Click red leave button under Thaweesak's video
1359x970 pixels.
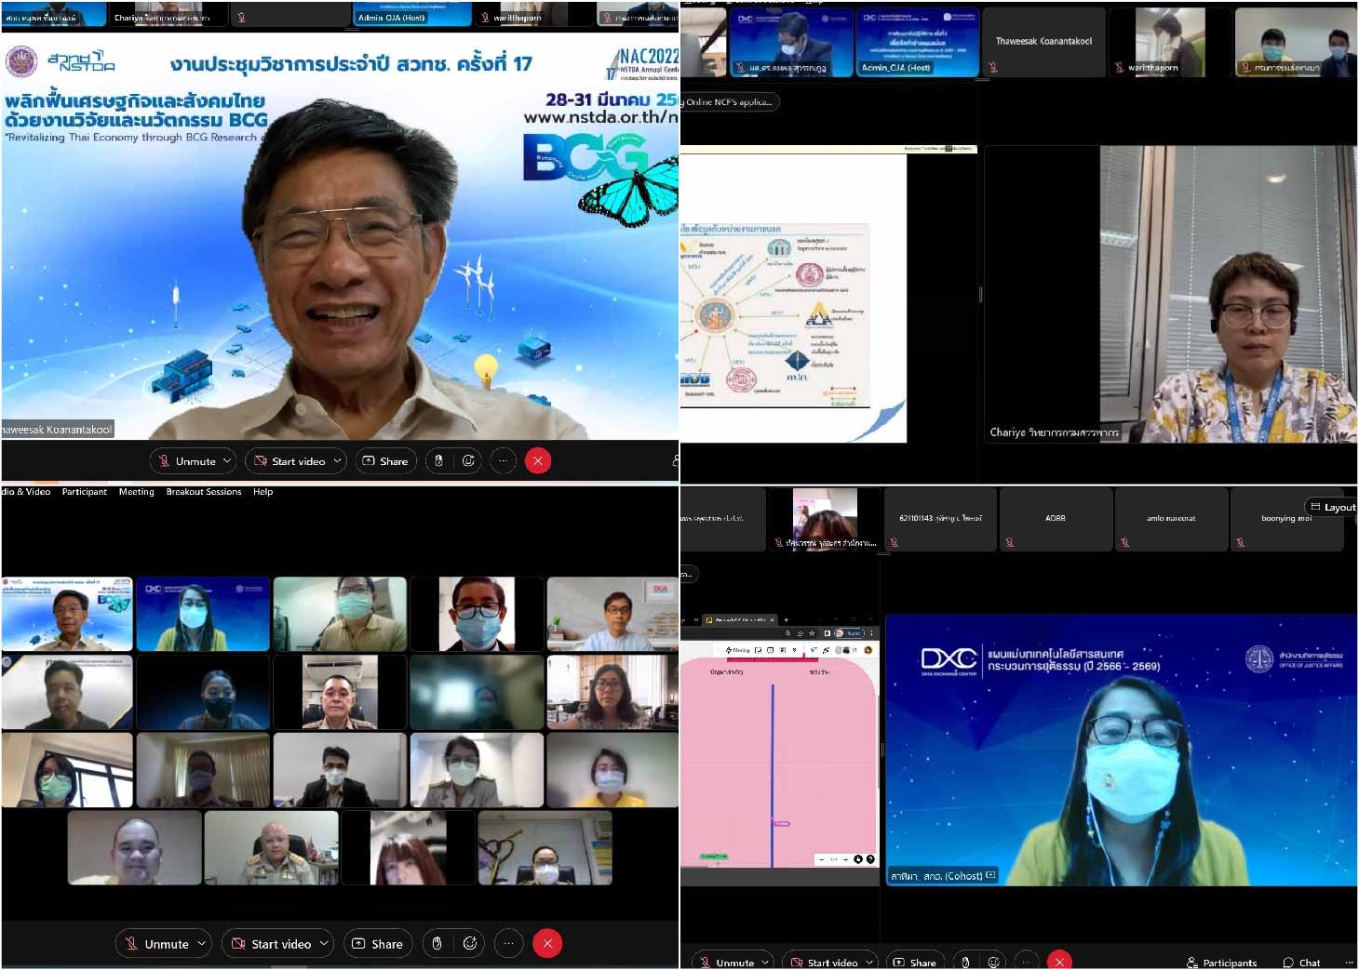point(538,460)
